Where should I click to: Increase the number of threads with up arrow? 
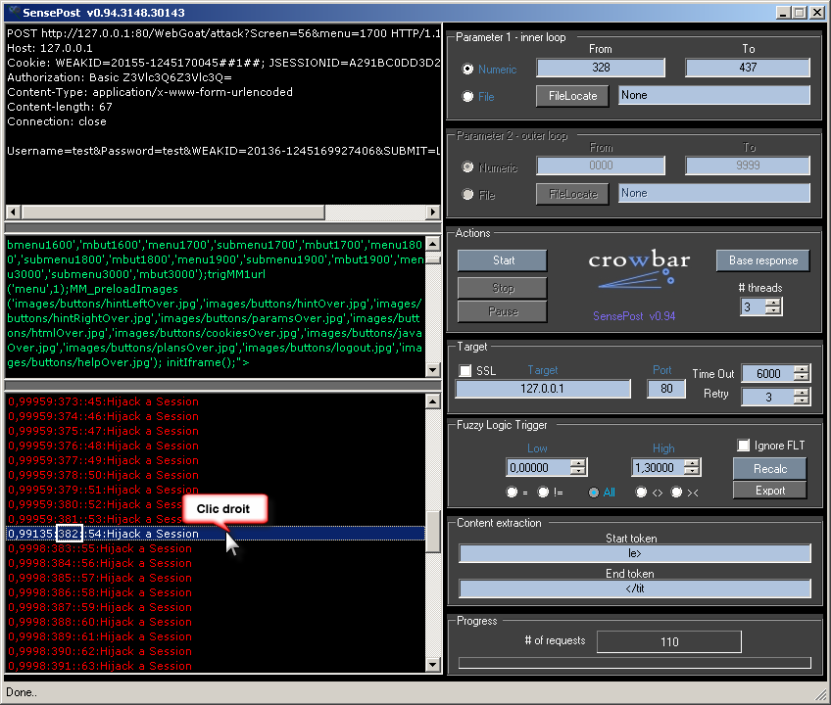773,302
